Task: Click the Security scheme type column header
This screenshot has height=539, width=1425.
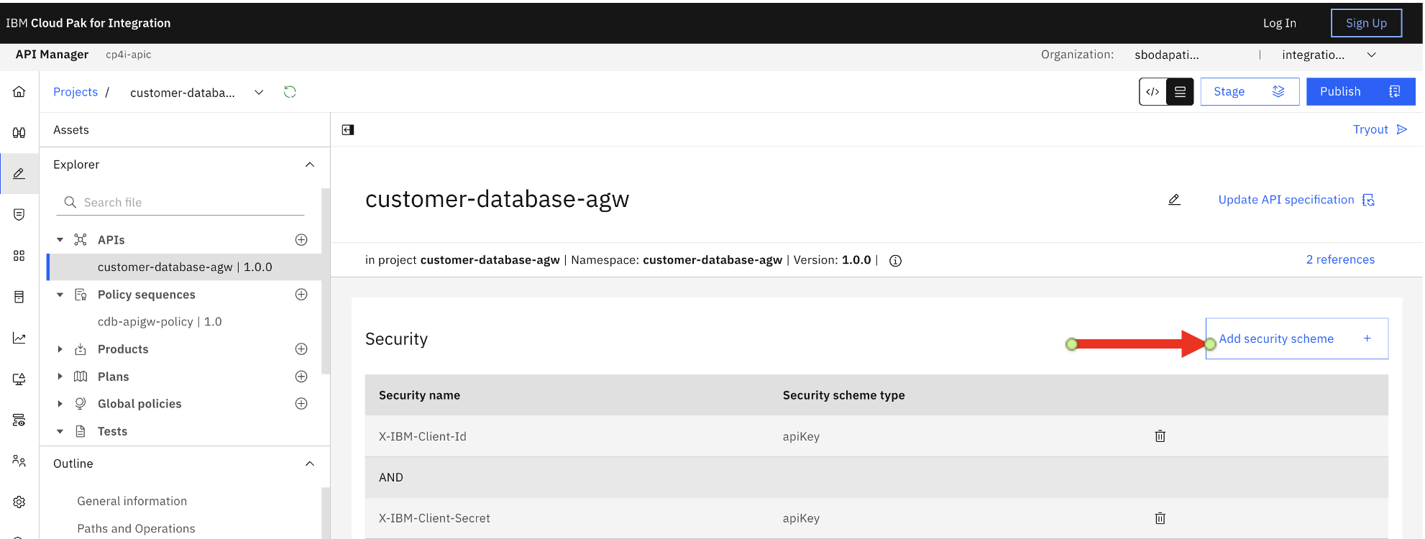Action: tap(843, 395)
